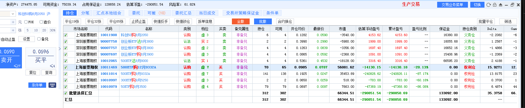Tick the FOK checkbox
Screen dimensions: 525x108
click(26, 22)
